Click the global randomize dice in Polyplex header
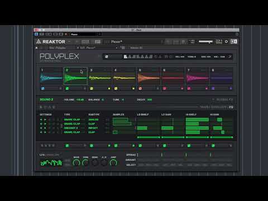This screenshot has height=201, width=268. 107,56
